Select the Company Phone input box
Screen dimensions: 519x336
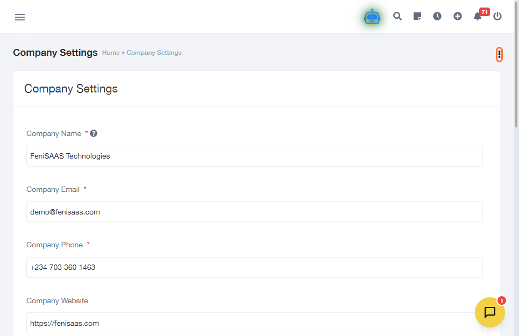[x=254, y=267]
